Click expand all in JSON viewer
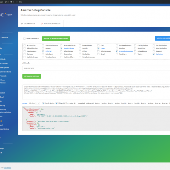 (81, 103)
